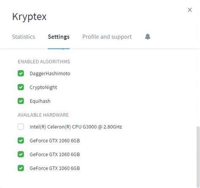The image size is (200, 188).
Task: Disable the last GeForce GTX 1060 6GB checkbox
Action: (x=21, y=168)
